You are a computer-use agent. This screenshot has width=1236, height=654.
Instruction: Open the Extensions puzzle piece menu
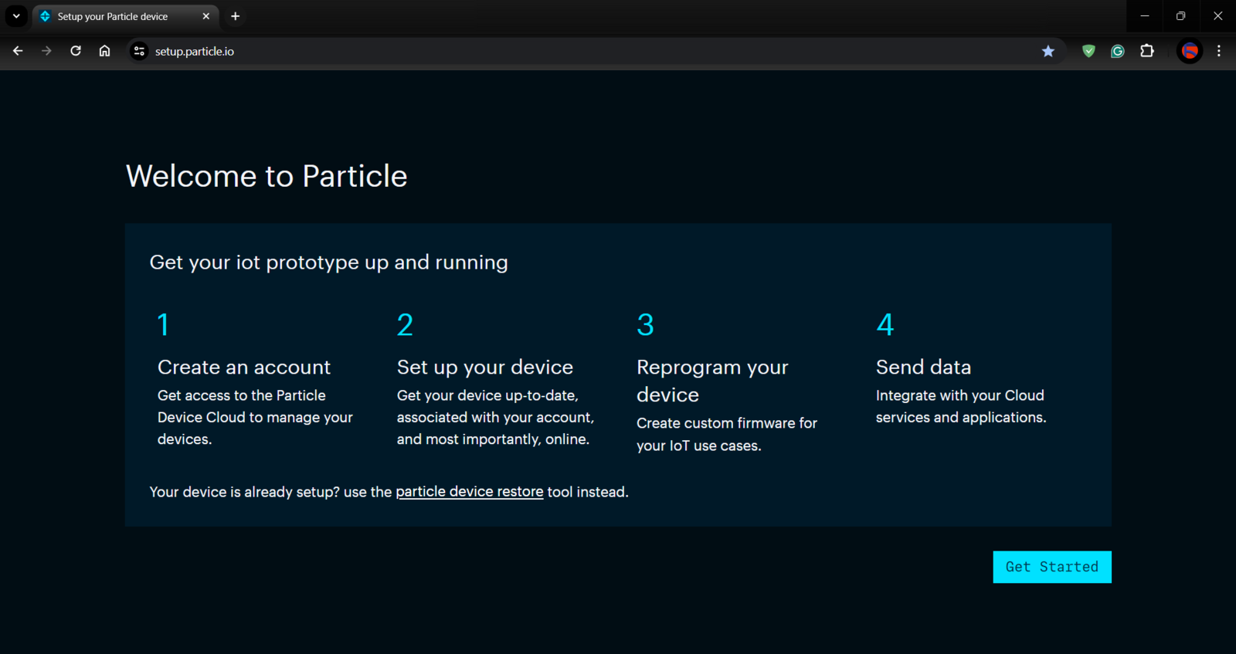[x=1147, y=51]
